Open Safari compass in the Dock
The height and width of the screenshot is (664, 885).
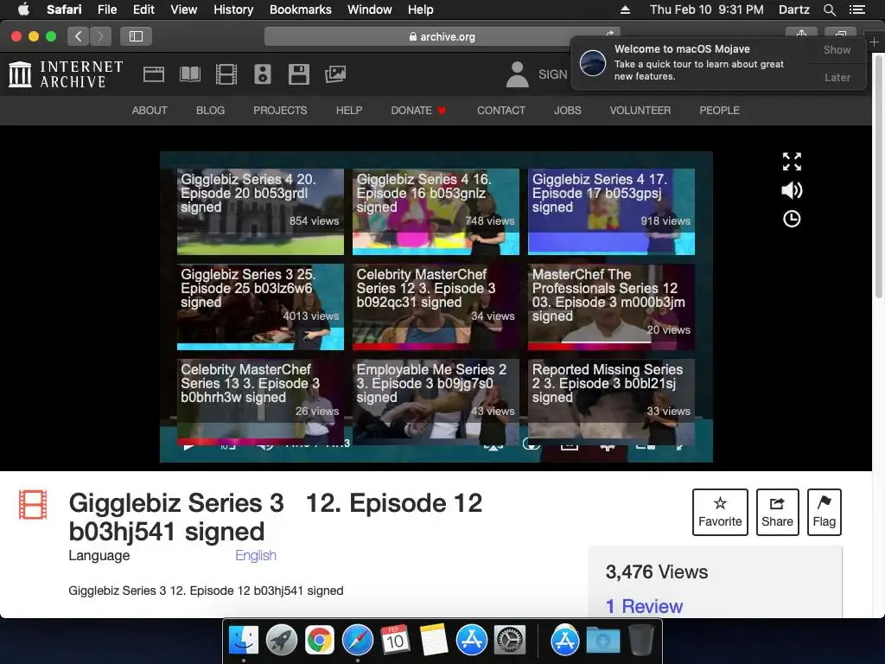357,641
